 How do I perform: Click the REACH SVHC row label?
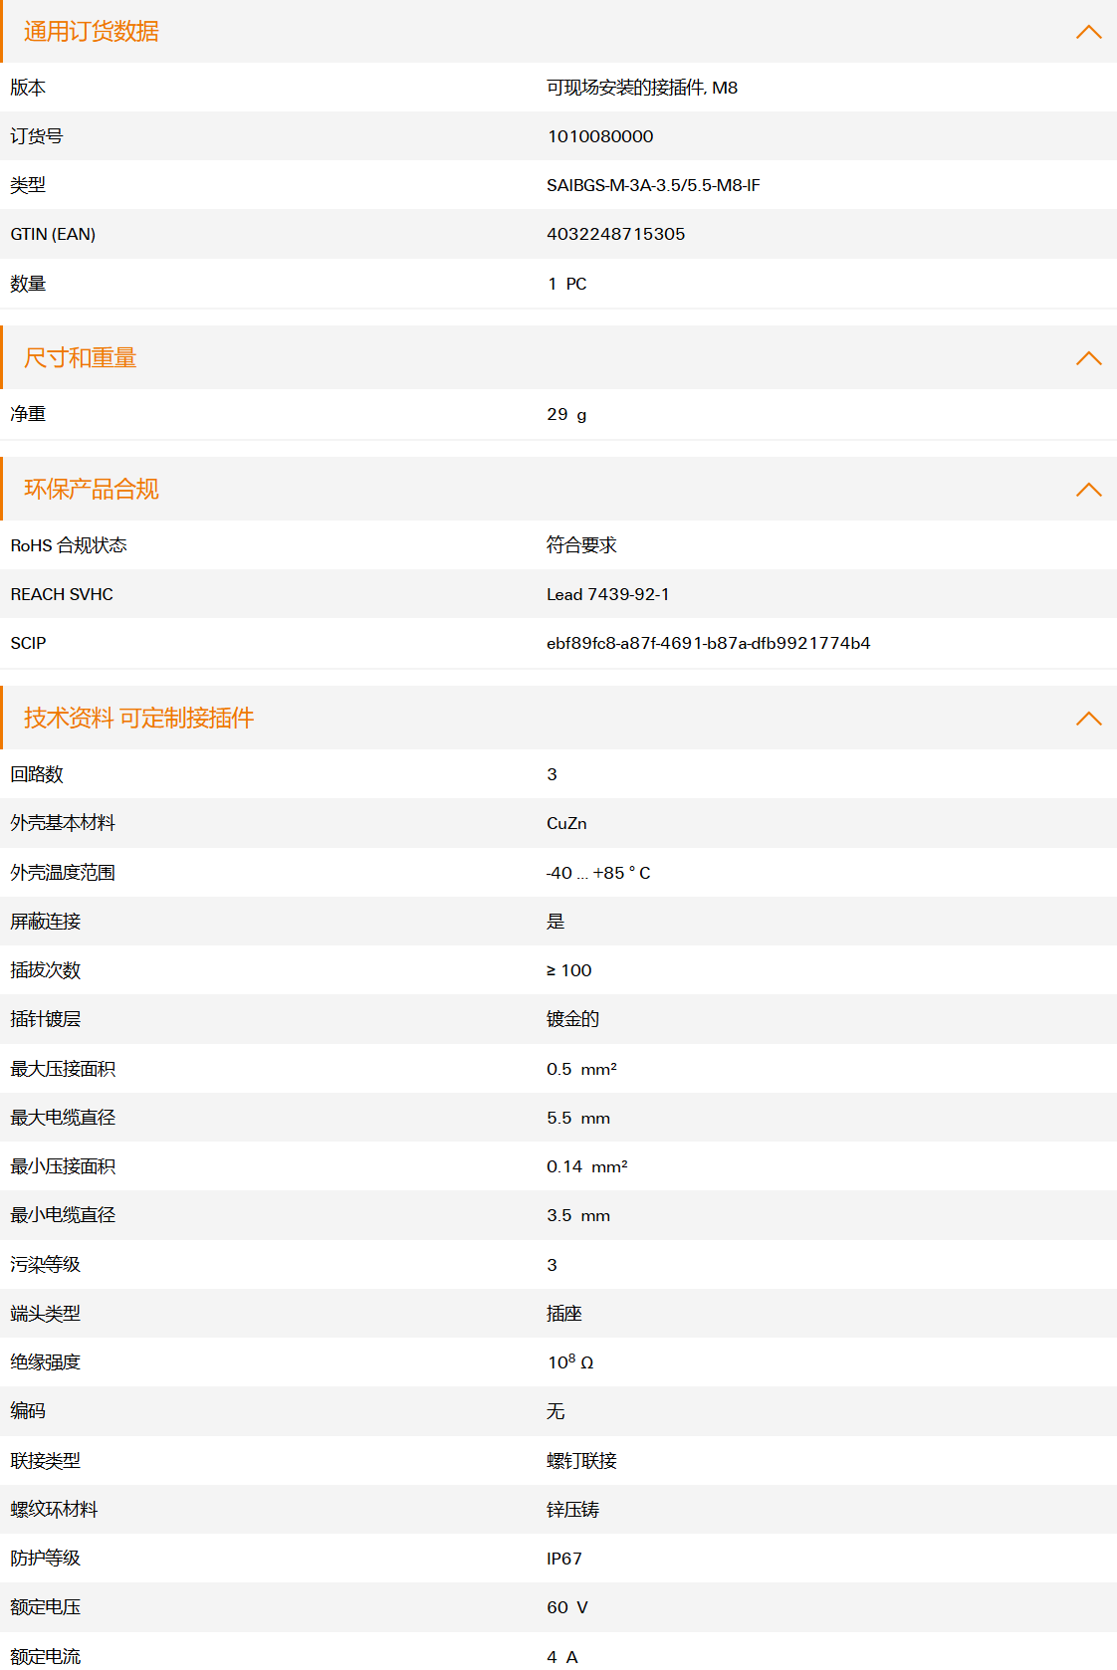click(62, 594)
